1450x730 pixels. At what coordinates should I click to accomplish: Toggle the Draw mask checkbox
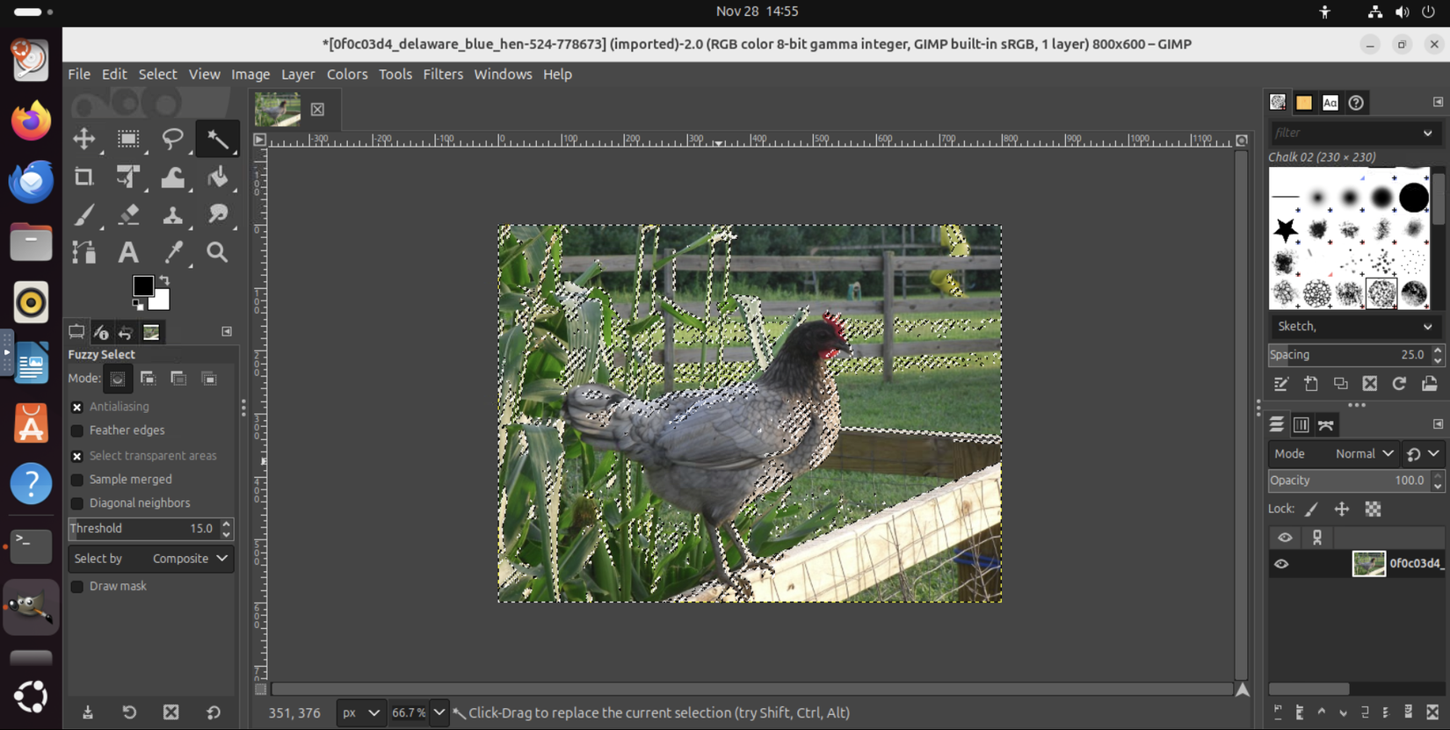pos(77,586)
